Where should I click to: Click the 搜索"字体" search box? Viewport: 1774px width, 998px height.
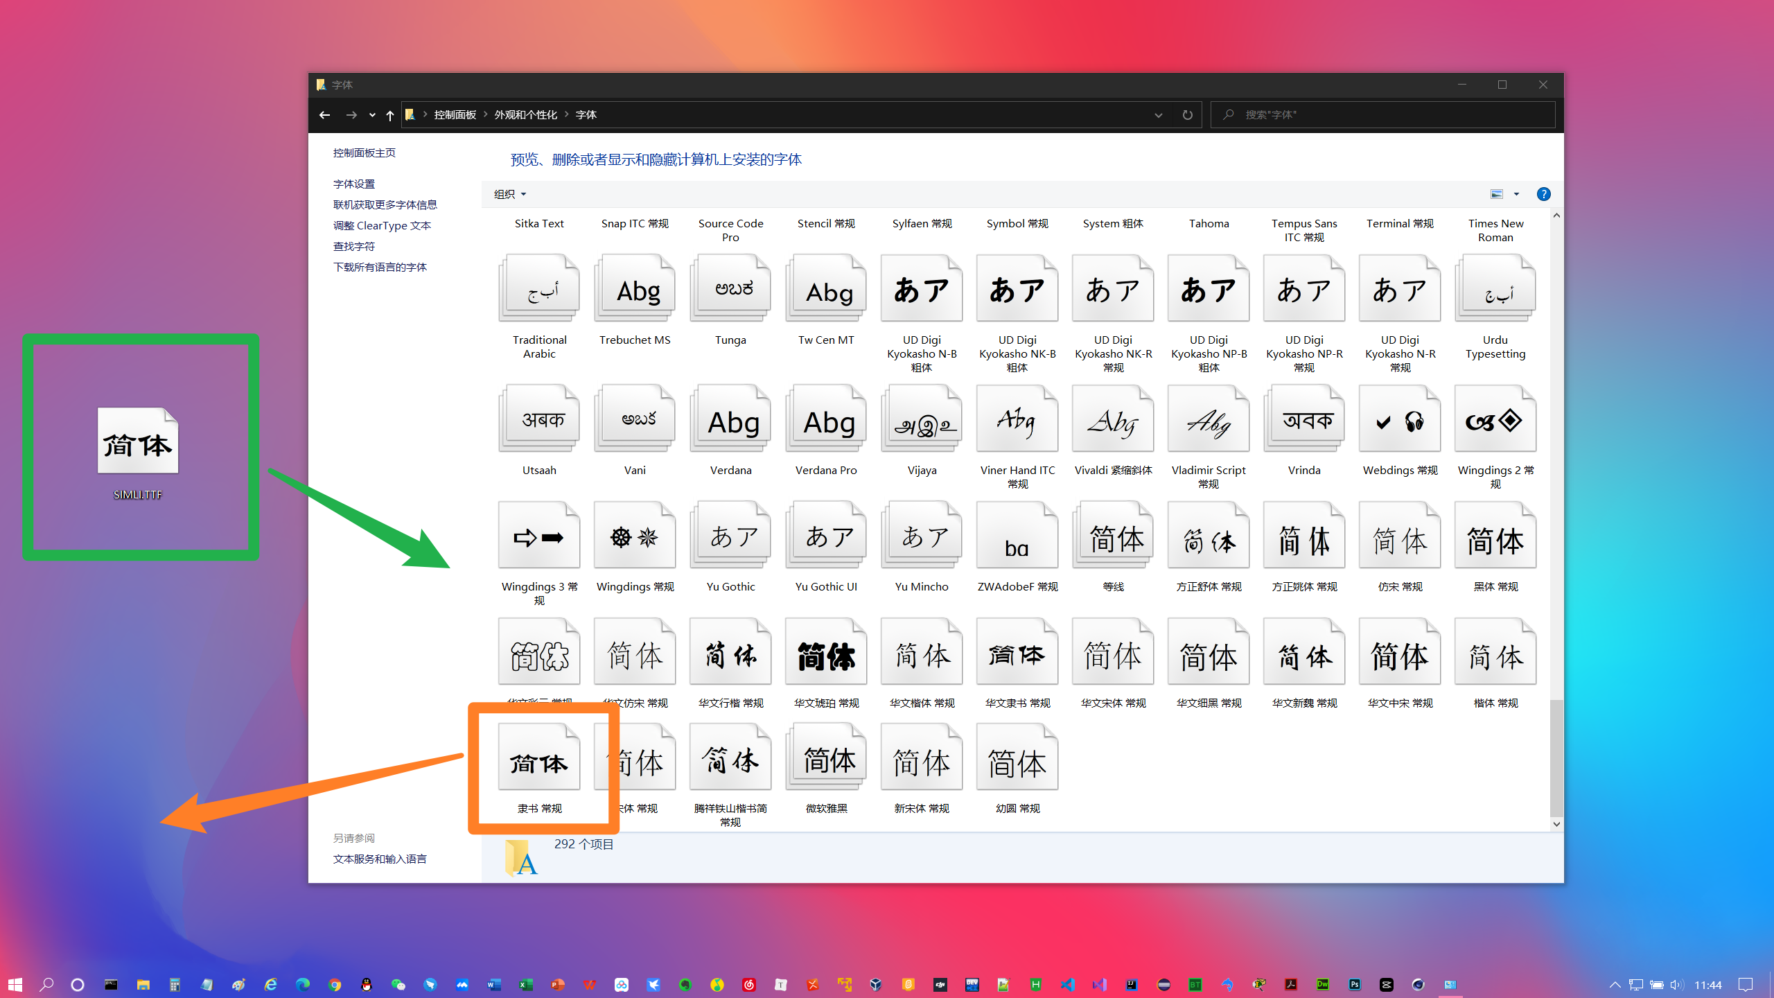[x=1382, y=114]
